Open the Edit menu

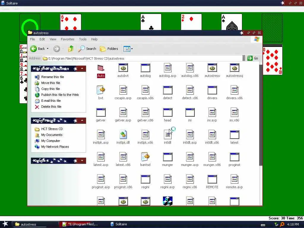click(x=42, y=39)
